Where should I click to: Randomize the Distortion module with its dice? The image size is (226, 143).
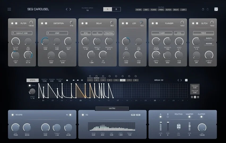click(x=46, y=23)
